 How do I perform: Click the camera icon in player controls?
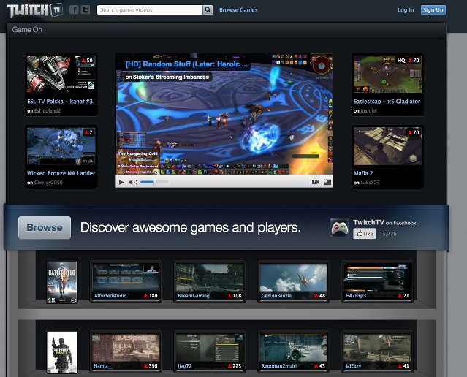click(x=316, y=182)
